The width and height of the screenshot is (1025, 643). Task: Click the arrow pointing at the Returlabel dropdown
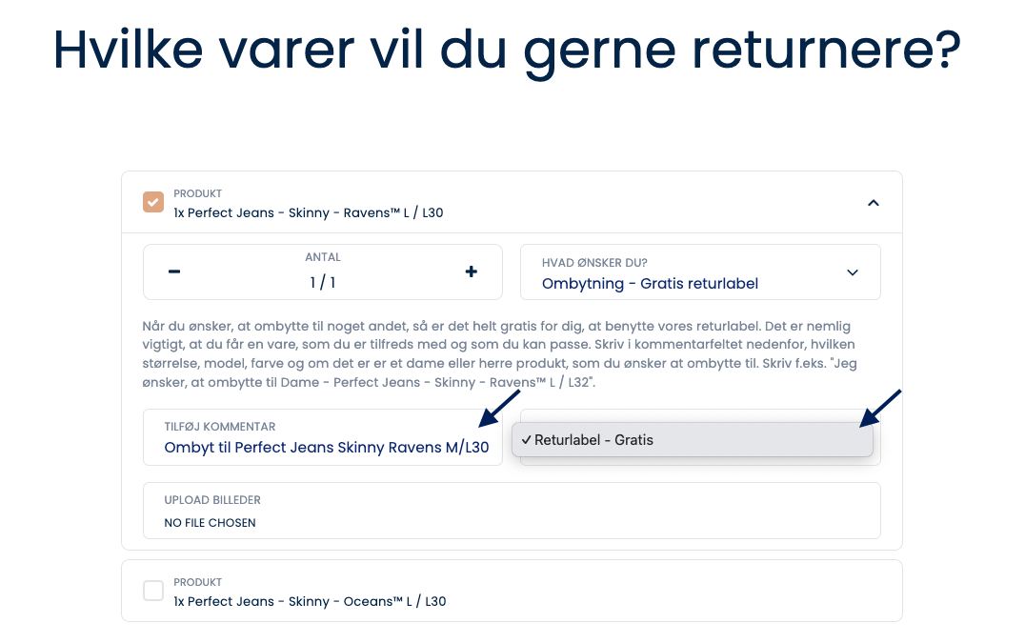click(879, 407)
